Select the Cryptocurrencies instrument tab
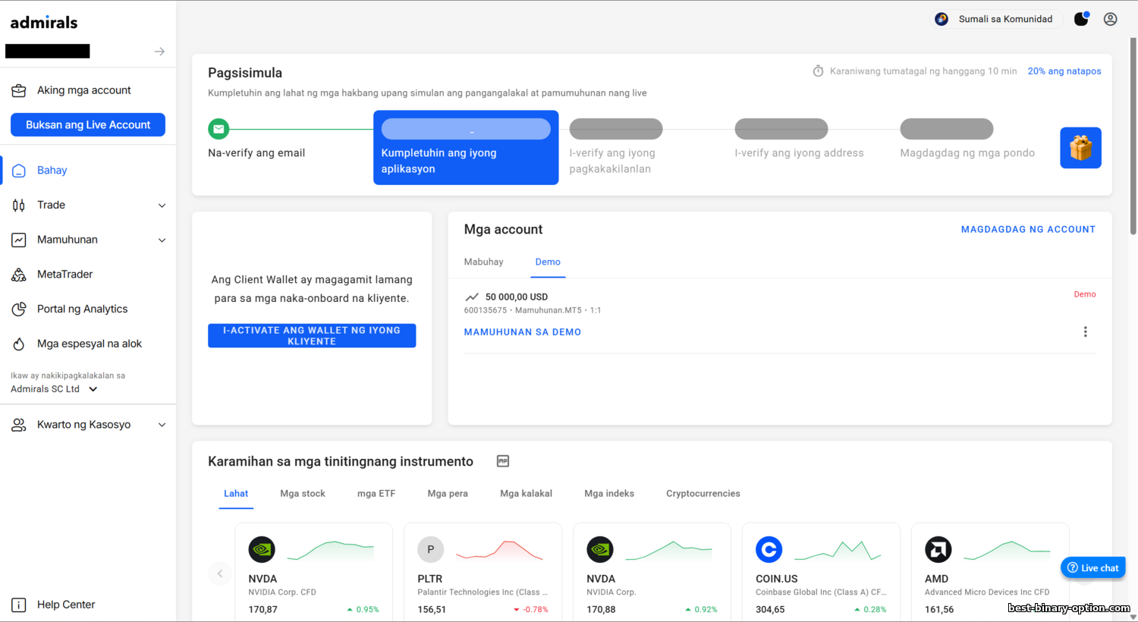 click(x=703, y=494)
